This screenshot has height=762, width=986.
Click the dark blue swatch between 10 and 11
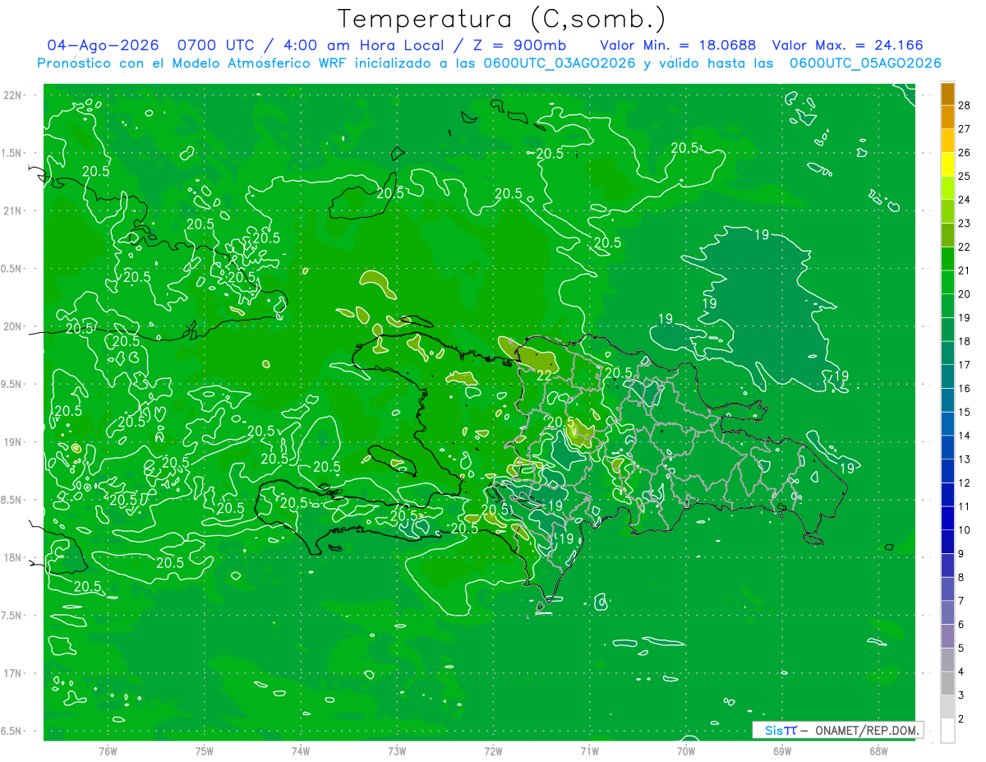coord(947,519)
